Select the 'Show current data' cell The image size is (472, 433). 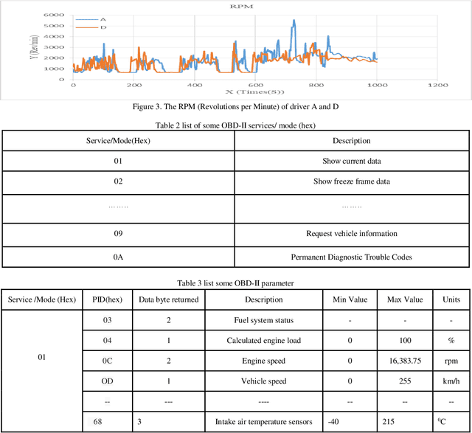352,161
